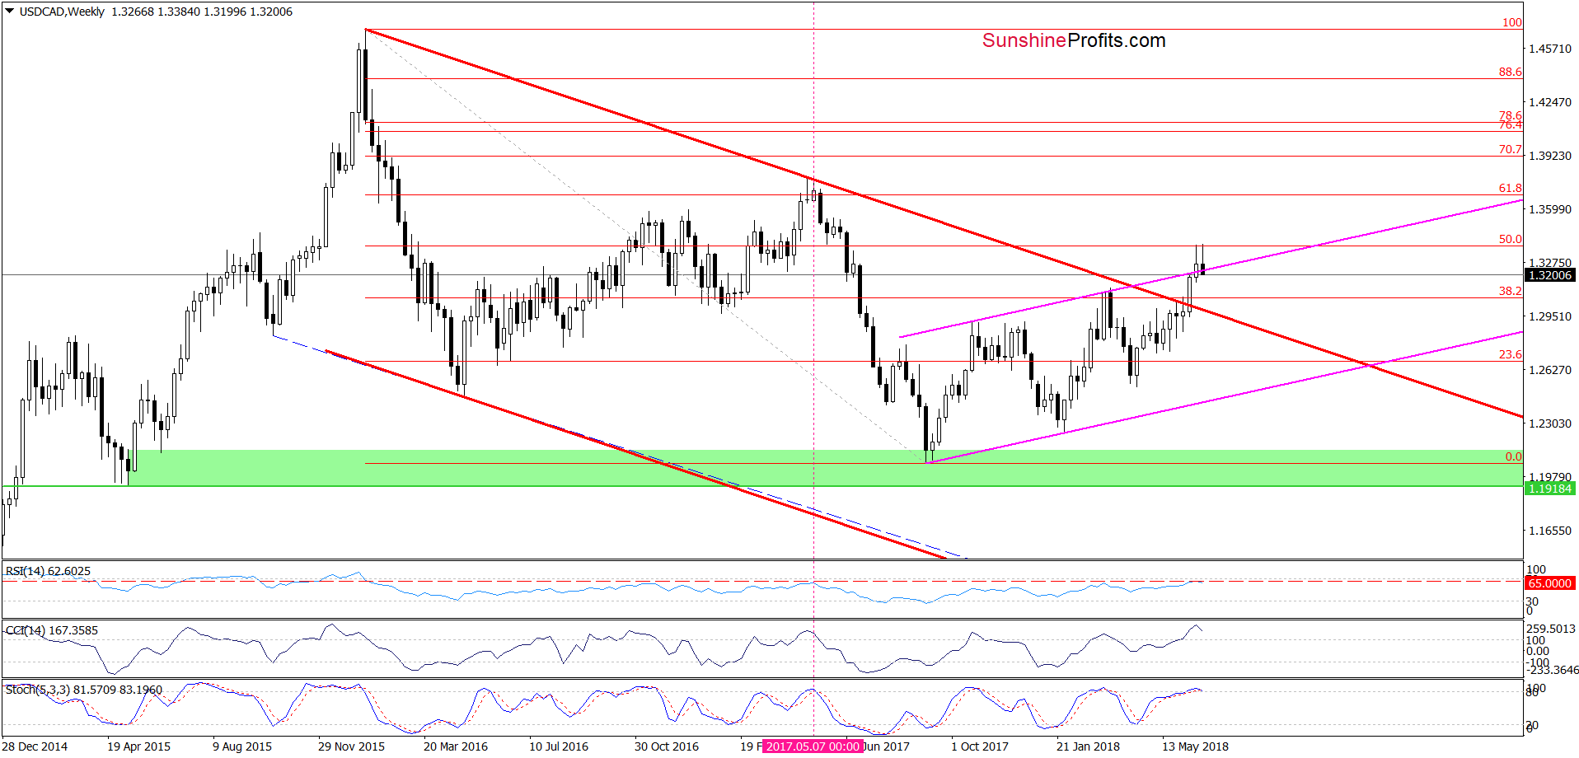Select the 13 May 2018 date label
Screen dimensions: 1579x758
point(1195,746)
